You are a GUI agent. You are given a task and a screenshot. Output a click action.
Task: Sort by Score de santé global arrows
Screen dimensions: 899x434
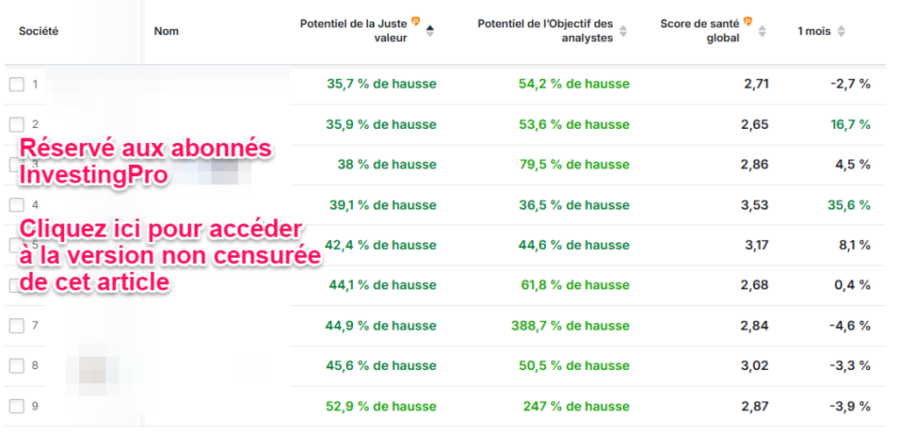[x=762, y=32]
